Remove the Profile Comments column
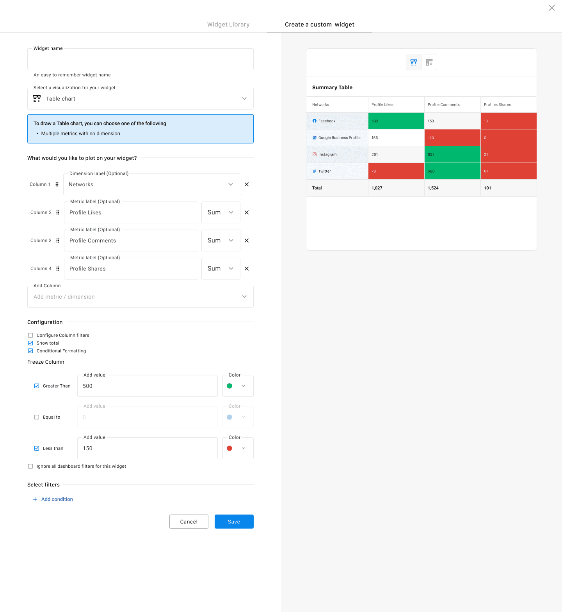 [x=247, y=241]
